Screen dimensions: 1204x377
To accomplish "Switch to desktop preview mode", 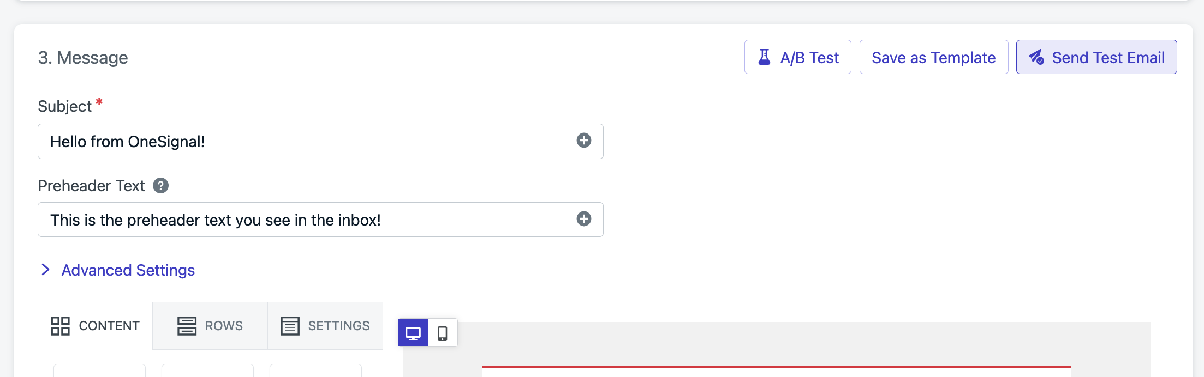I will 413,333.
